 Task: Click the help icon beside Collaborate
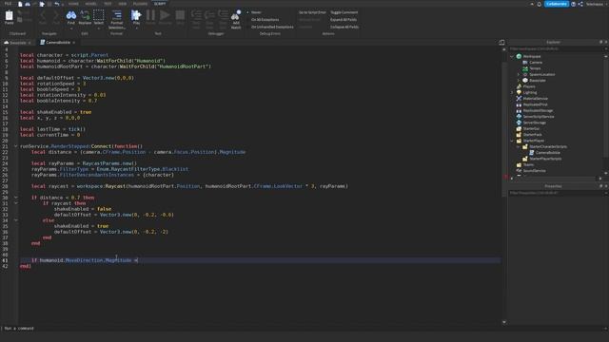click(573, 4)
